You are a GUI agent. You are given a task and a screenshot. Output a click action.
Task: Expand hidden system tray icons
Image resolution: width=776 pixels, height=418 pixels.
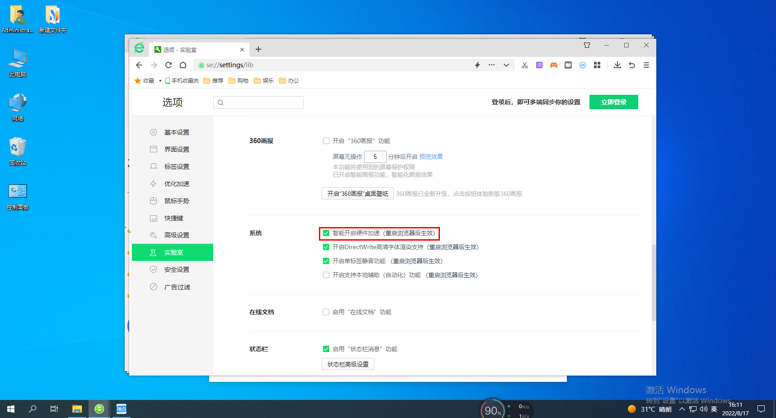coord(682,409)
